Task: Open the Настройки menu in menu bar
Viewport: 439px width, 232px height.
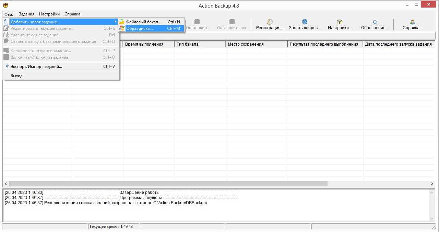Action: coord(49,14)
